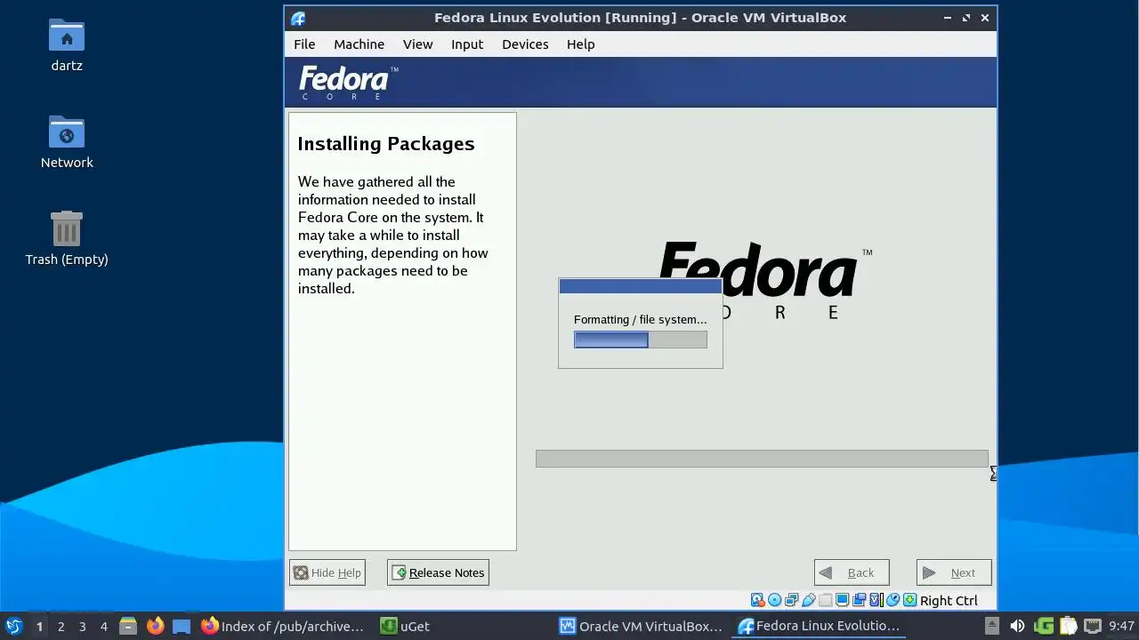Click the overall package installation progress bar

(762, 459)
